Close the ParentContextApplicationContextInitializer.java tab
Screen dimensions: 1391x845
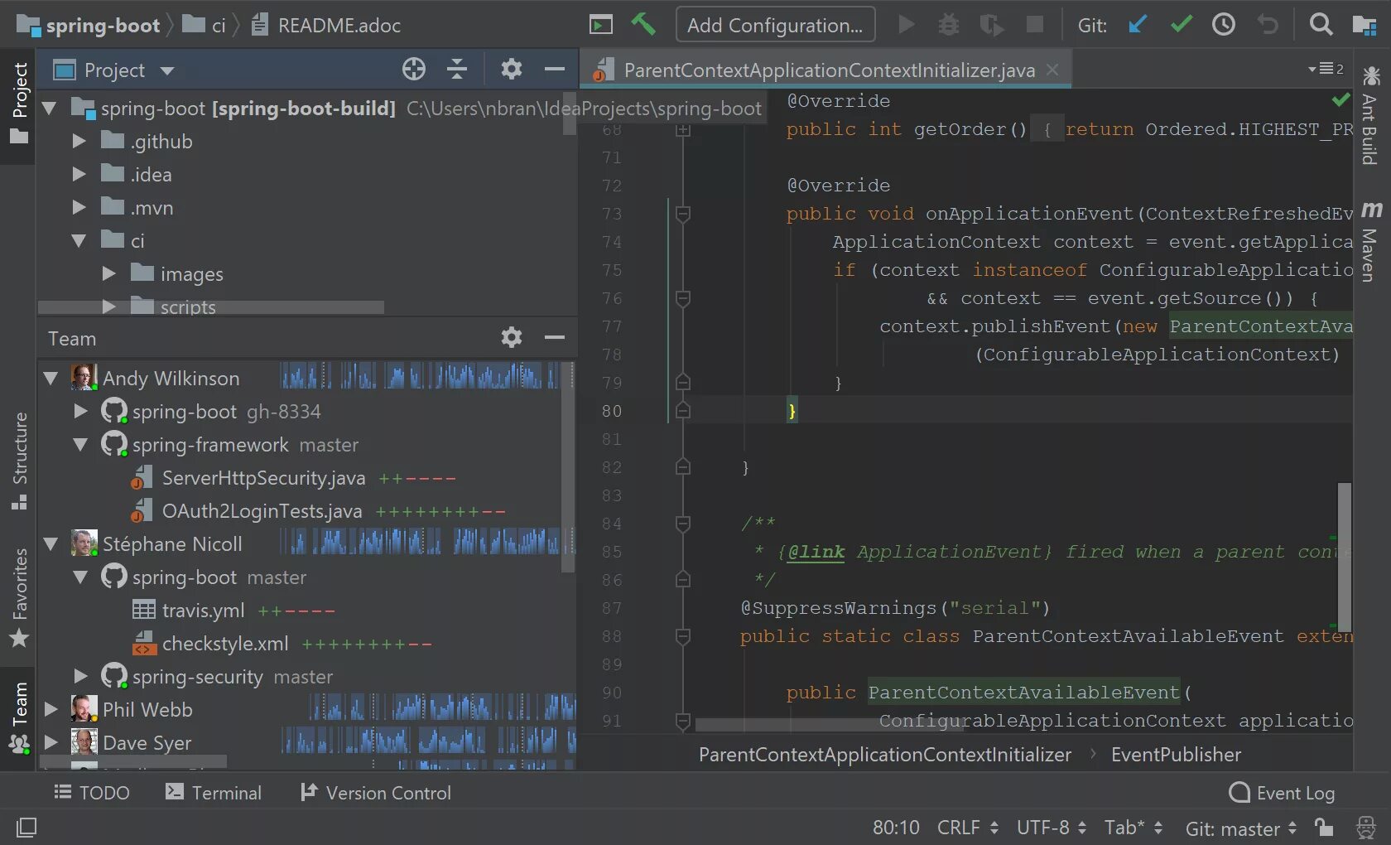point(1052,70)
